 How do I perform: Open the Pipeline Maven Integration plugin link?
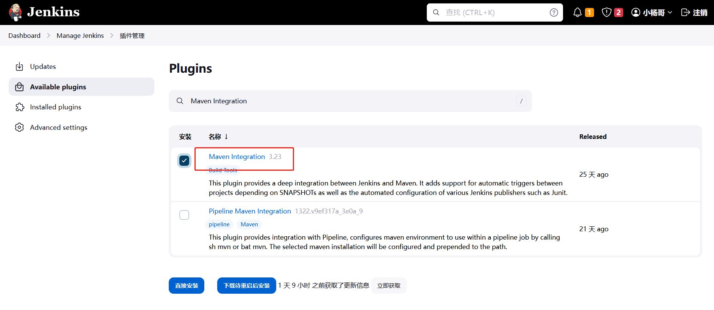pos(250,211)
